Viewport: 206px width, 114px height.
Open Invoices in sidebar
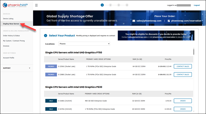(6, 46)
